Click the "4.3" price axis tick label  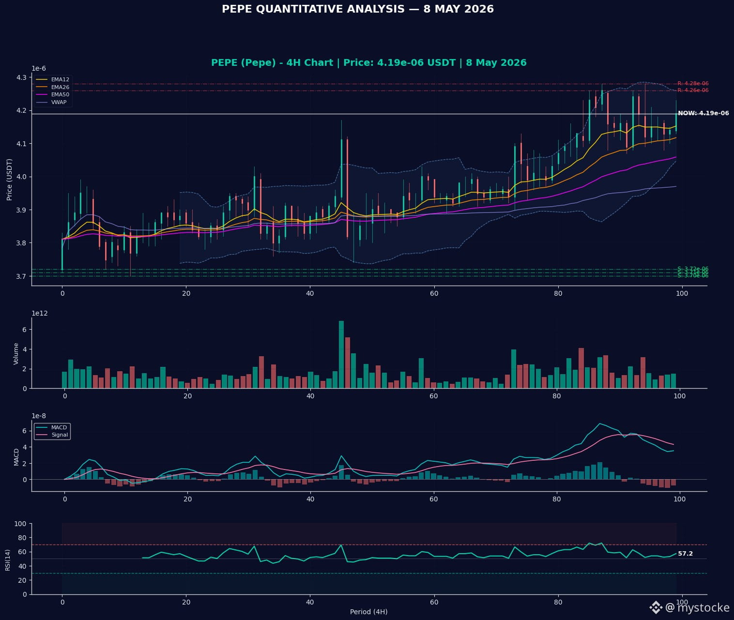tap(22, 77)
